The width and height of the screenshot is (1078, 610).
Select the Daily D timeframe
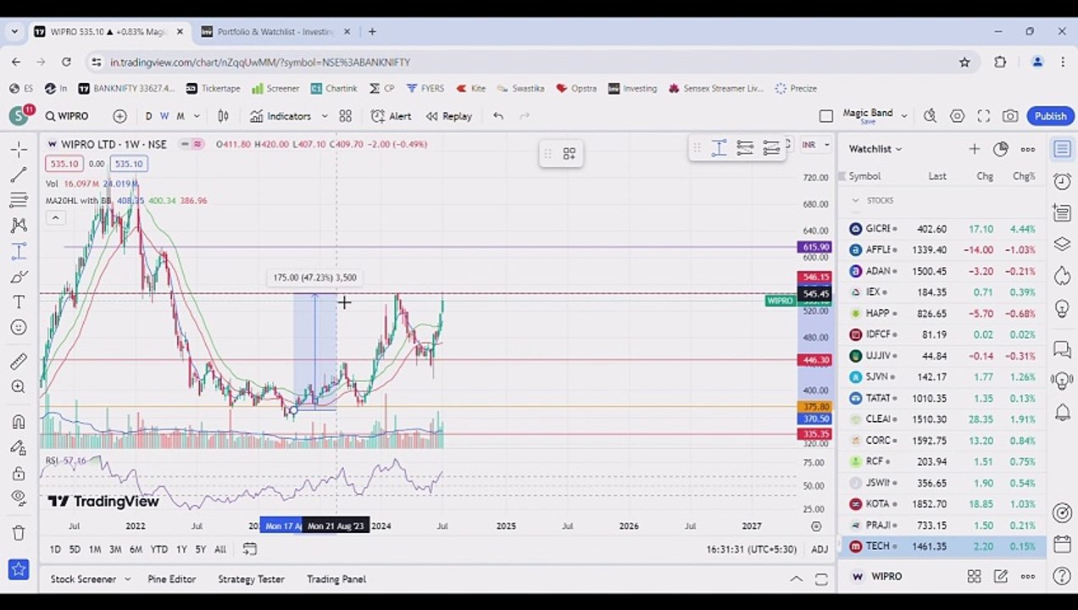148,116
